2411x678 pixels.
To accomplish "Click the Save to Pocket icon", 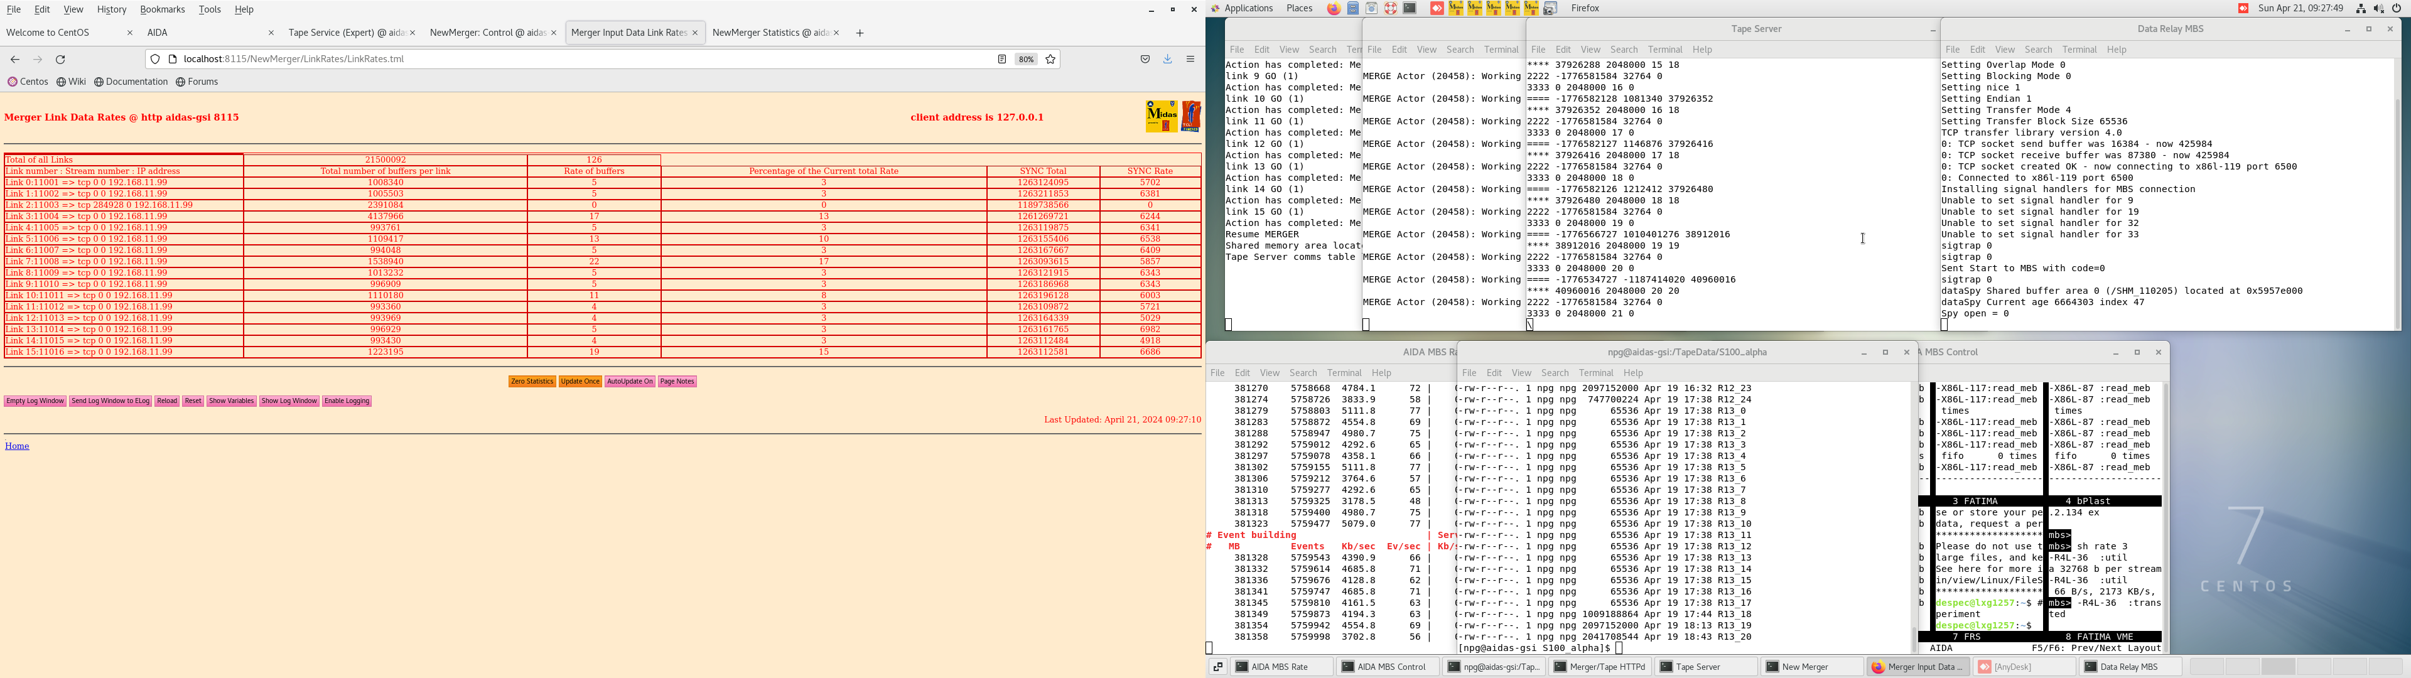I will point(1145,59).
